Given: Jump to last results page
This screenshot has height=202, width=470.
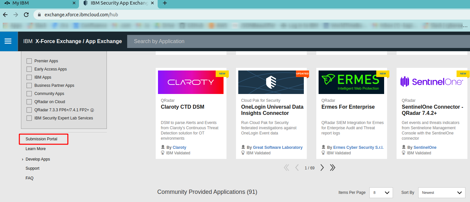Looking at the screenshot, I should tap(333, 168).
